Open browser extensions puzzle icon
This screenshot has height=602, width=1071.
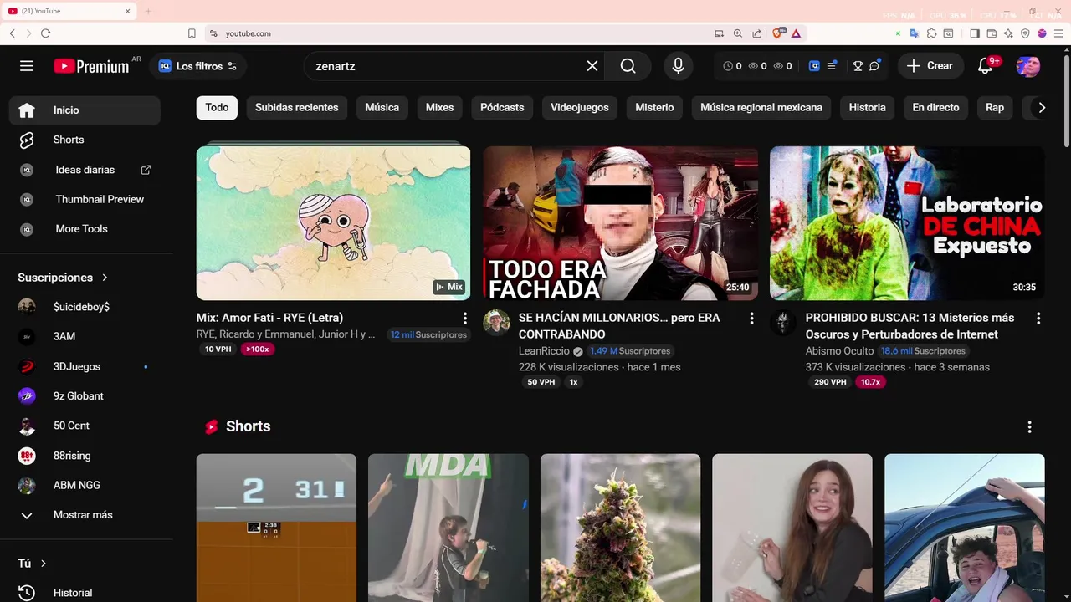(x=931, y=33)
